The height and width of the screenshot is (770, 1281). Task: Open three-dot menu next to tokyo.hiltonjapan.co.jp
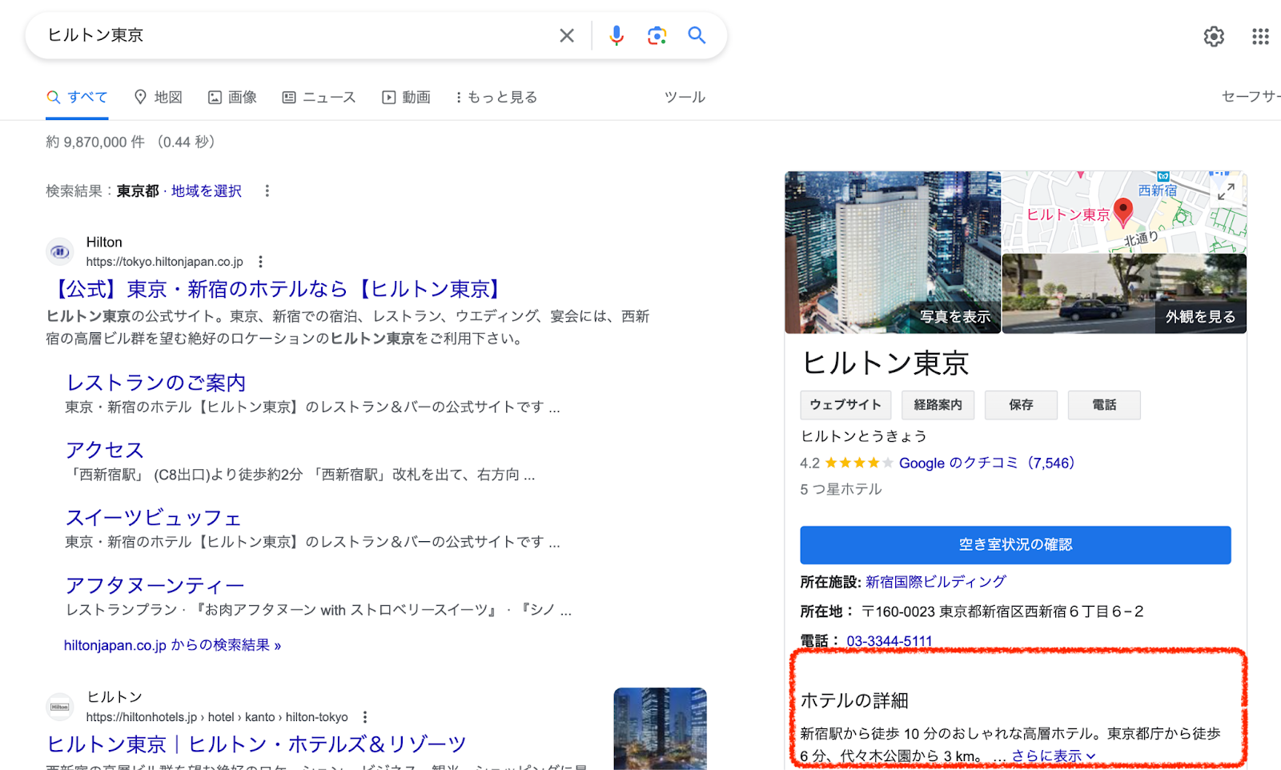tap(260, 262)
